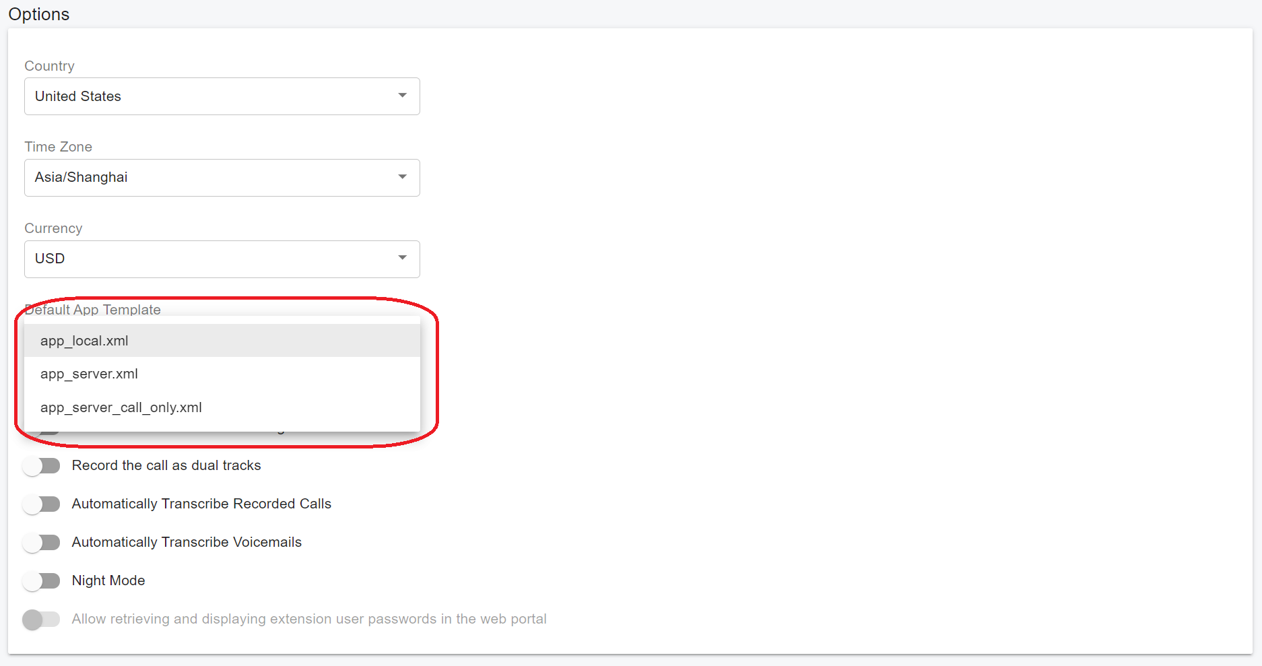Click the "Default App Template" field label

pos(93,310)
